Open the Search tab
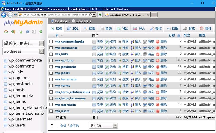Image resolution: width=216 pixels, height=133 pixels. pyautogui.click(x=89, y=28)
